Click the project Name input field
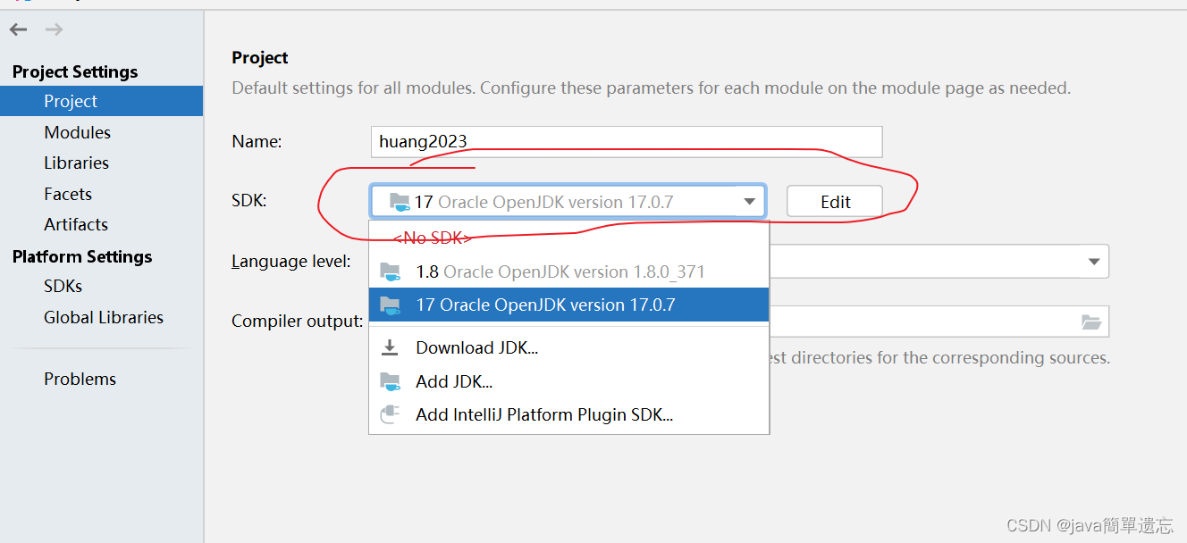Screen dimensions: 1187x543 (x=627, y=141)
